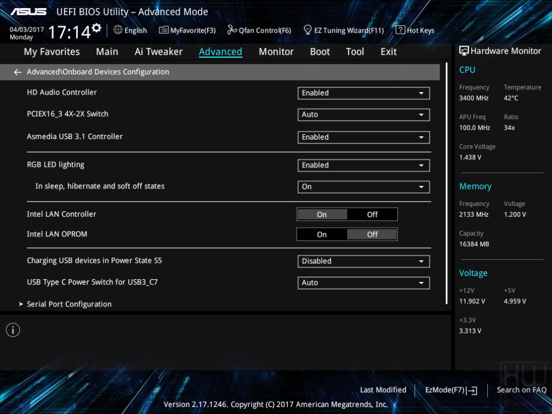Open the Monitor tab

(x=276, y=52)
